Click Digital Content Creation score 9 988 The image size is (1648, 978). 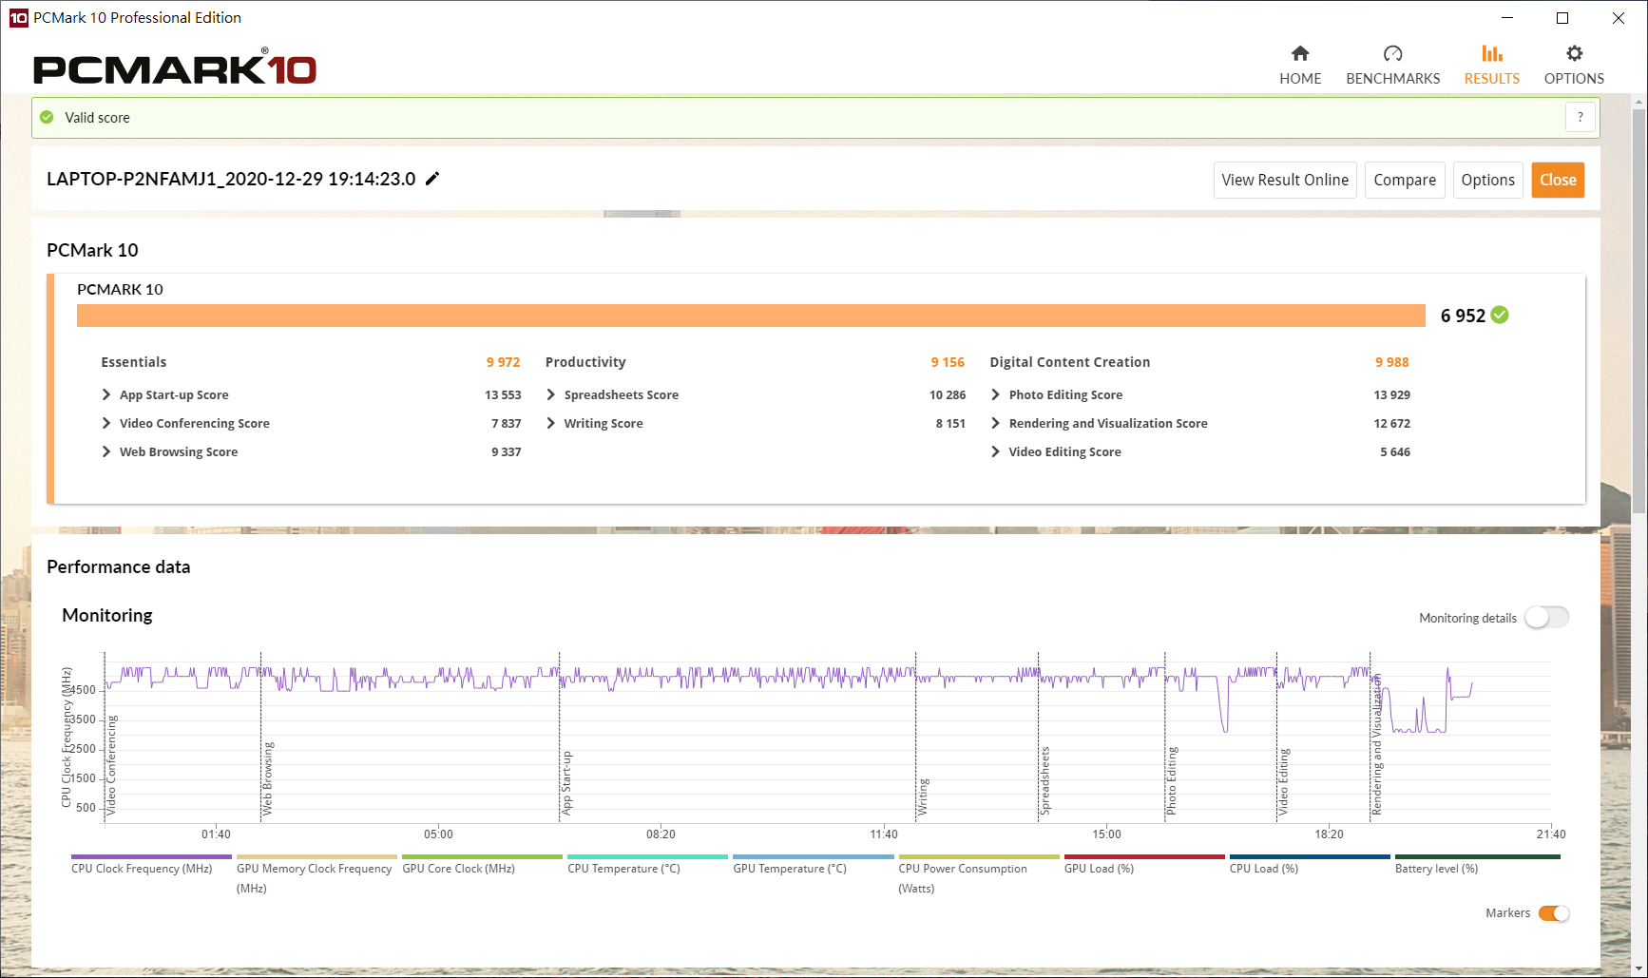point(1392,362)
